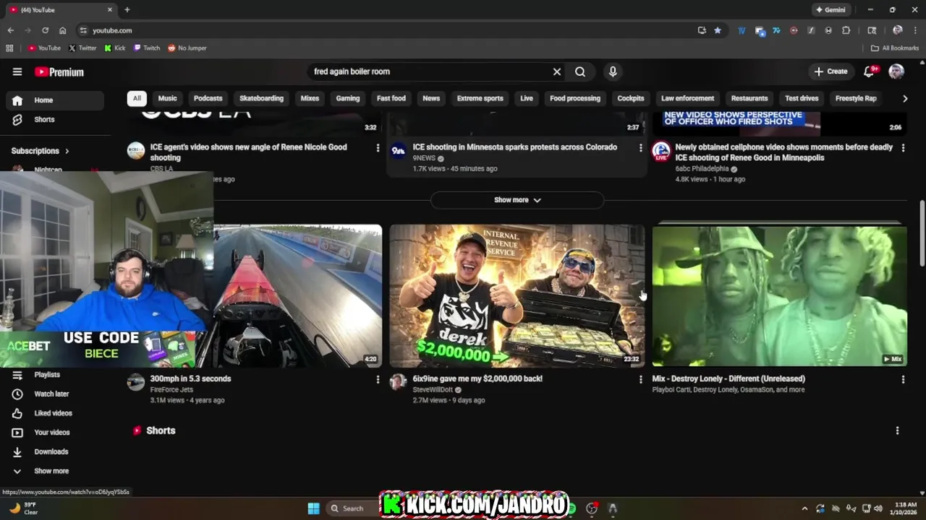The image size is (926, 520).
Task: Clear the search box with X
Action: pyautogui.click(x=557, y=71)
